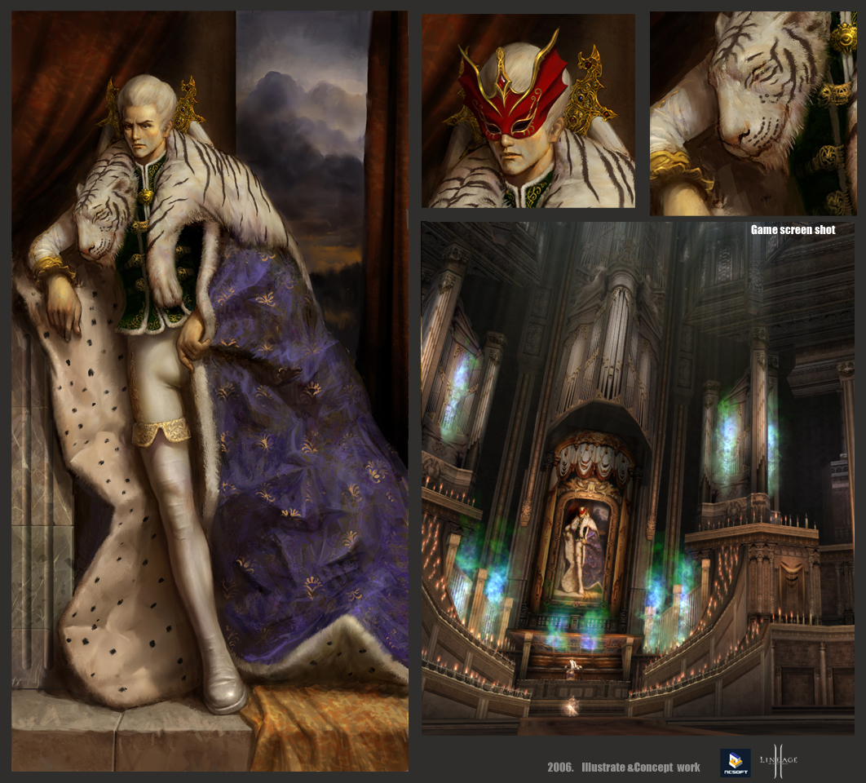Viewport: 866px width, 783px height.
Task: Select the red masked face close-up panel
Action: pyautogui.click(x=528, y=111)
